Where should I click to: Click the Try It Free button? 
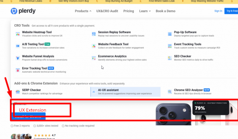231,11
